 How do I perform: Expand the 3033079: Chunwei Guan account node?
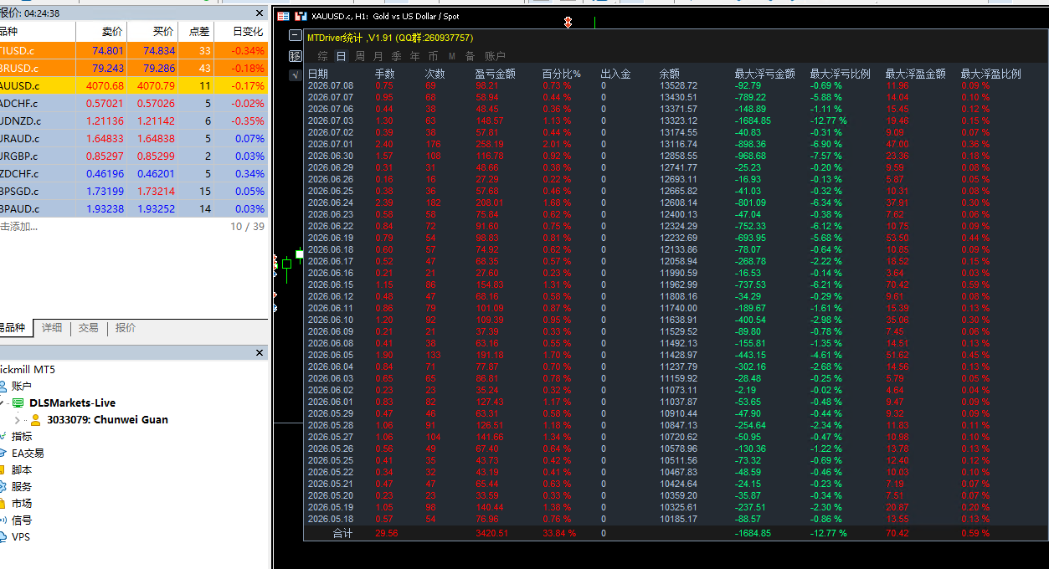pyautogui.click(x=18, y=420)
